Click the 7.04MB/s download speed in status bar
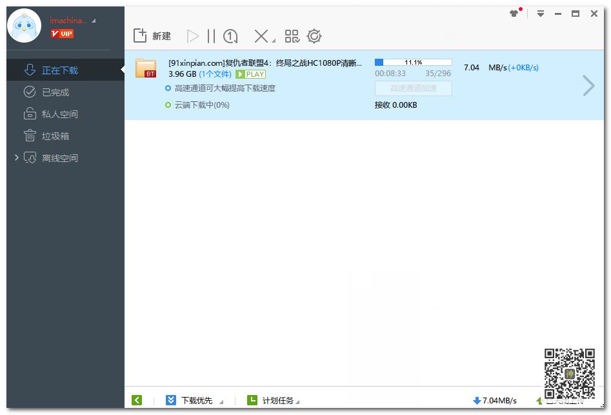The image size is (611, 415). coord(494,401)
